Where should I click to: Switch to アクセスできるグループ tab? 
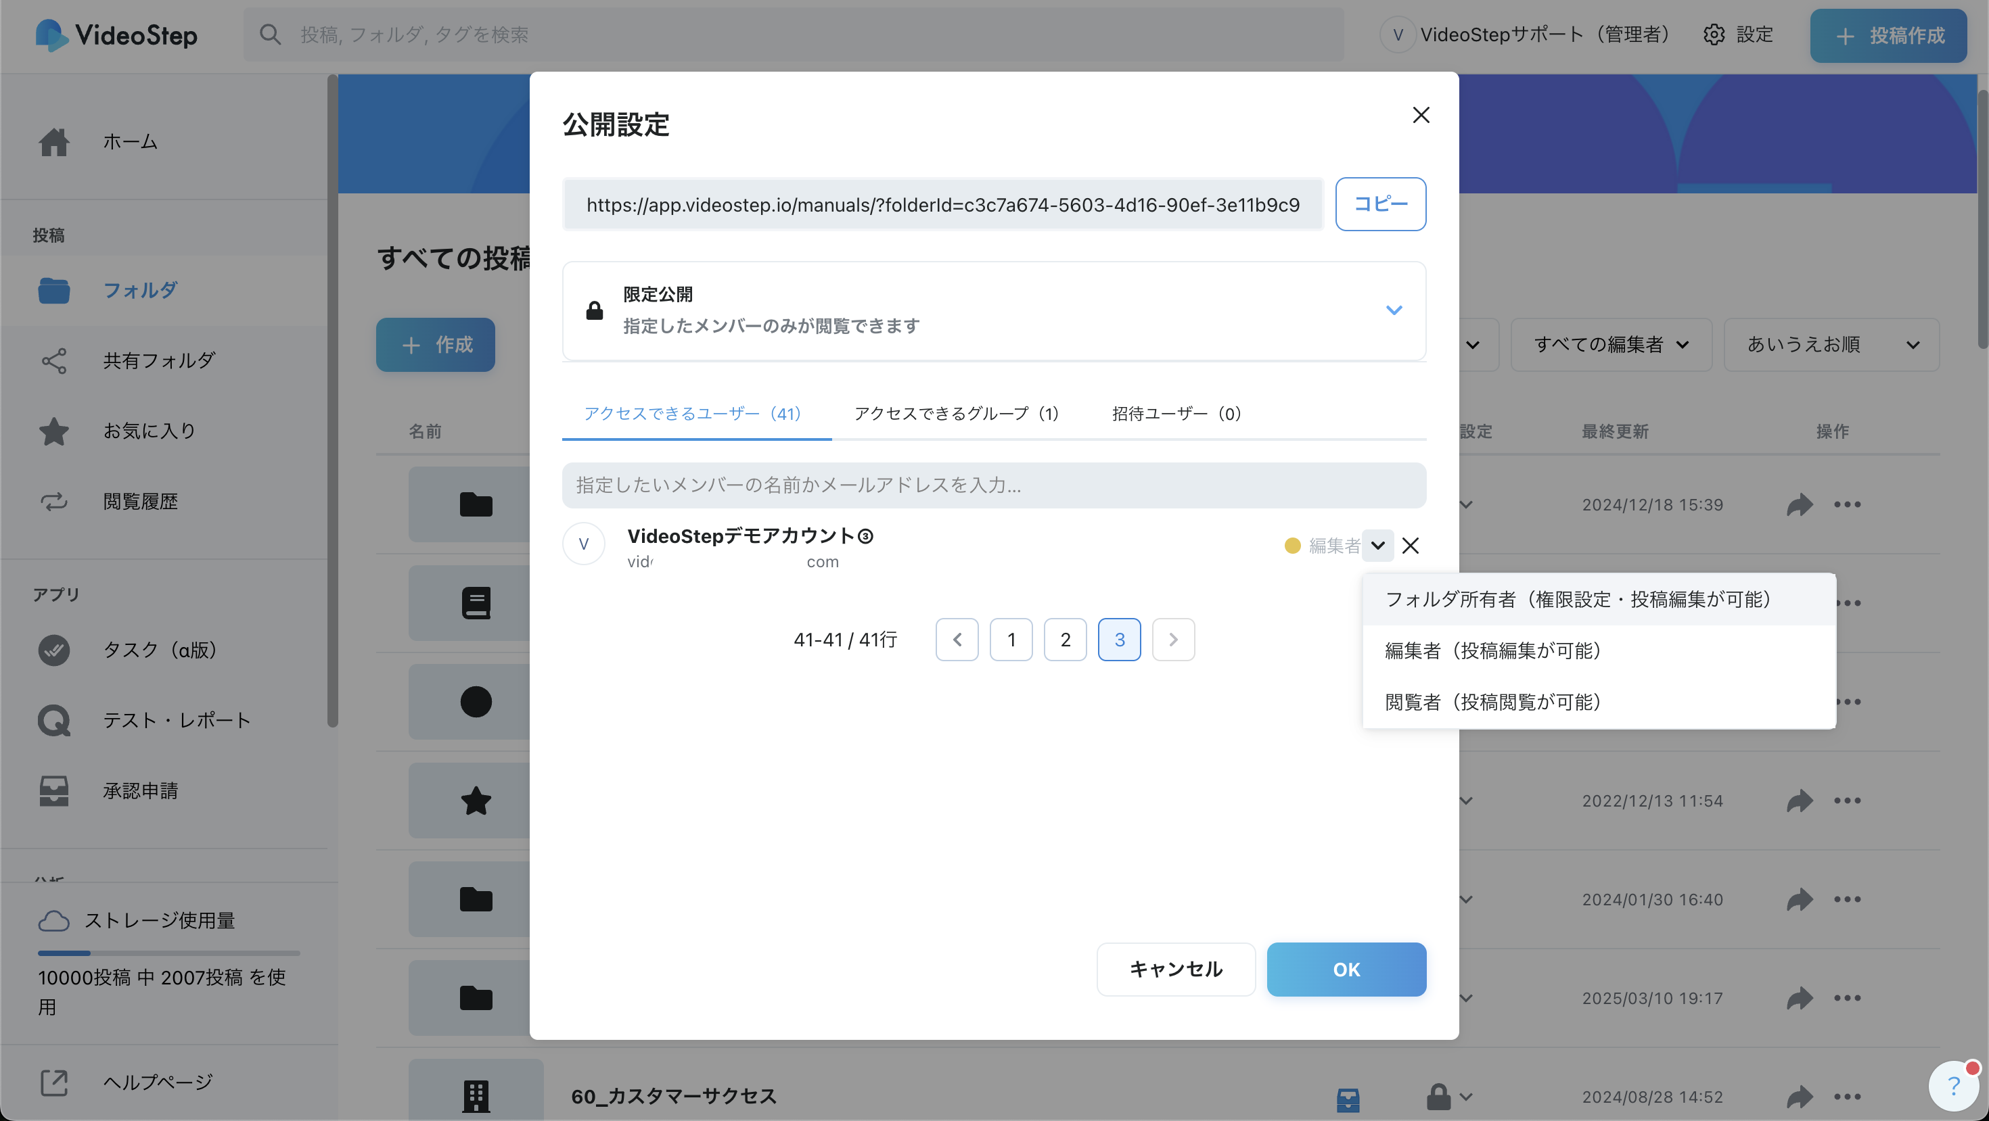[956, 414]
